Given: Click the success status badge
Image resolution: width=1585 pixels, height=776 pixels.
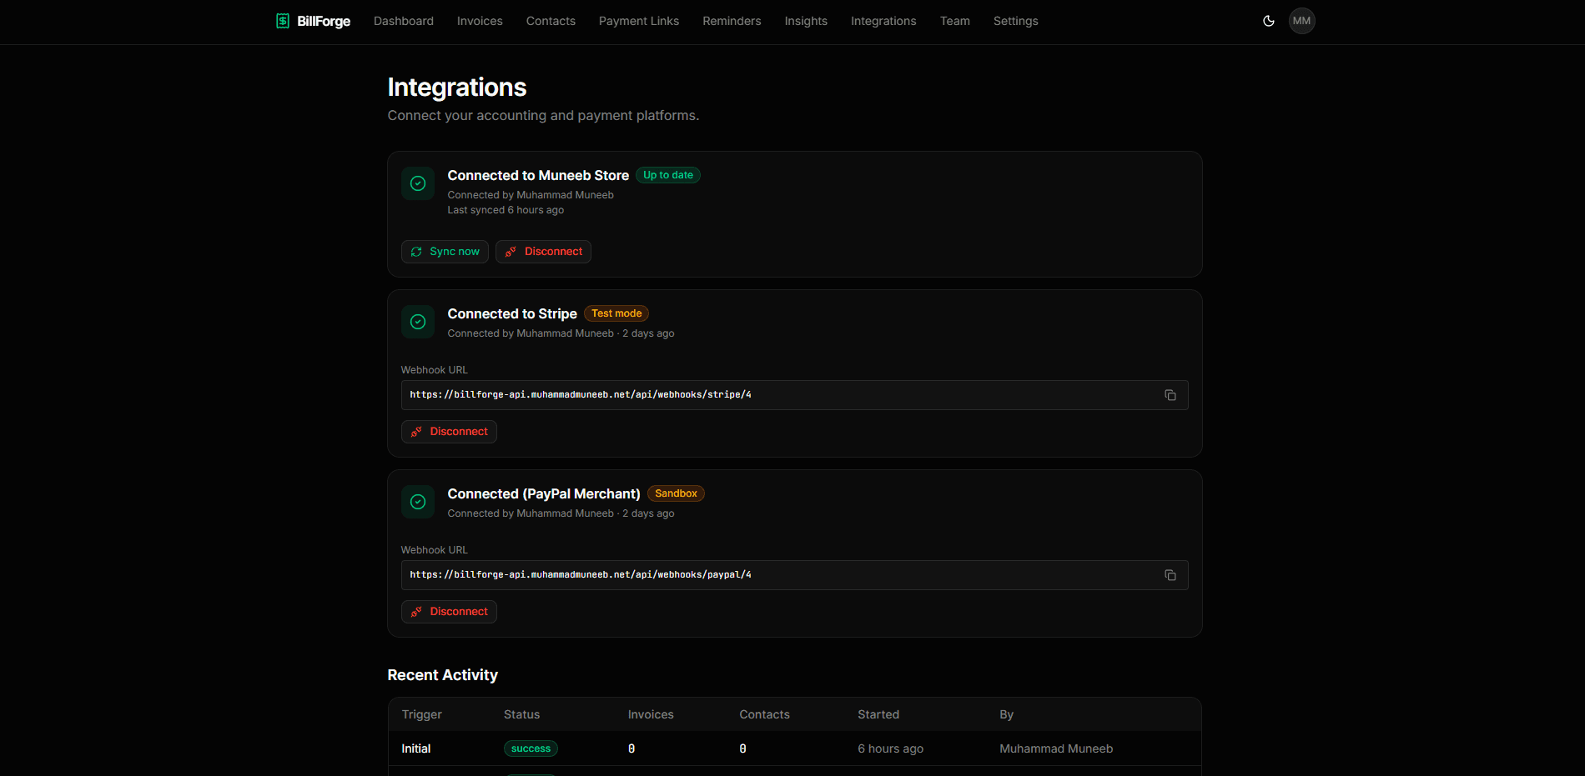Looking at the screenshot, I should [x=531, y=748].
